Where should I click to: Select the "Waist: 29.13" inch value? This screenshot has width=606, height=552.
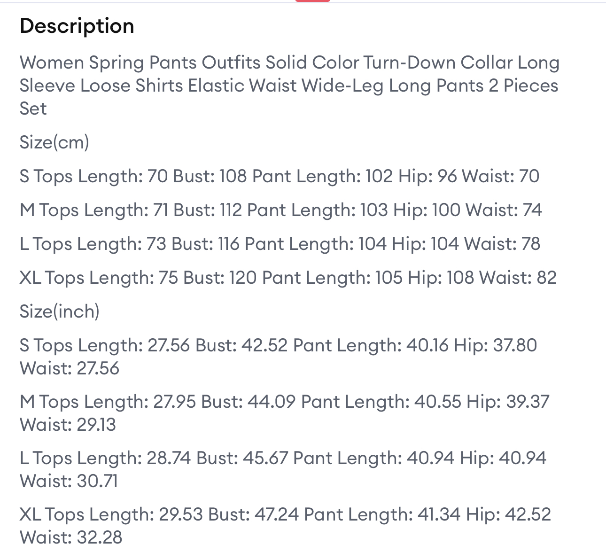(68, 424)
